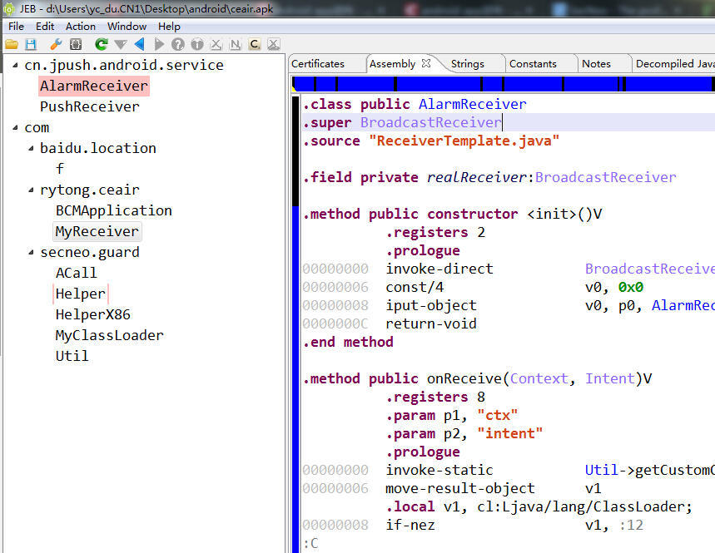Click the rytong.ceair package label
The height and width of the screenshot is (553, 715).
click(x=89, y=190)
